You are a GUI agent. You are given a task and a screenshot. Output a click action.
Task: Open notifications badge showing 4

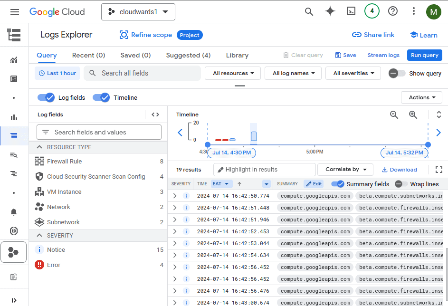[x=372, y=11]
